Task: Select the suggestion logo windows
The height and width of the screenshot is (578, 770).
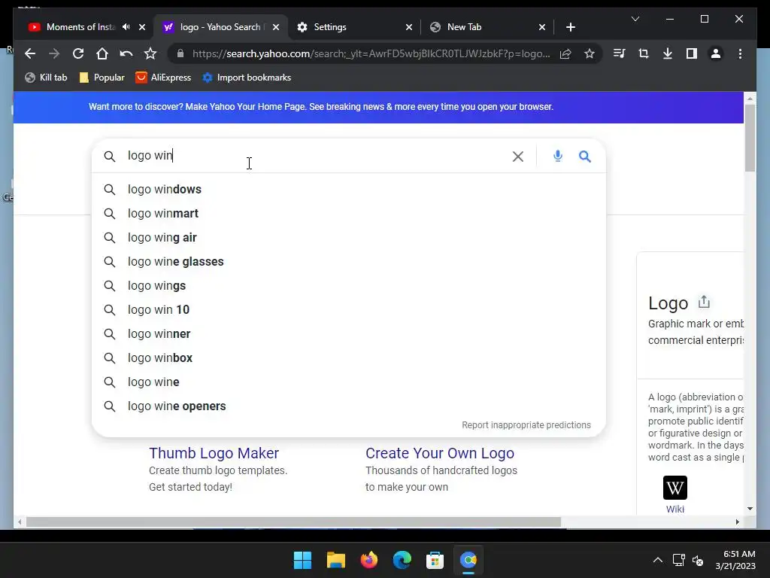Action: pos(349,189)
